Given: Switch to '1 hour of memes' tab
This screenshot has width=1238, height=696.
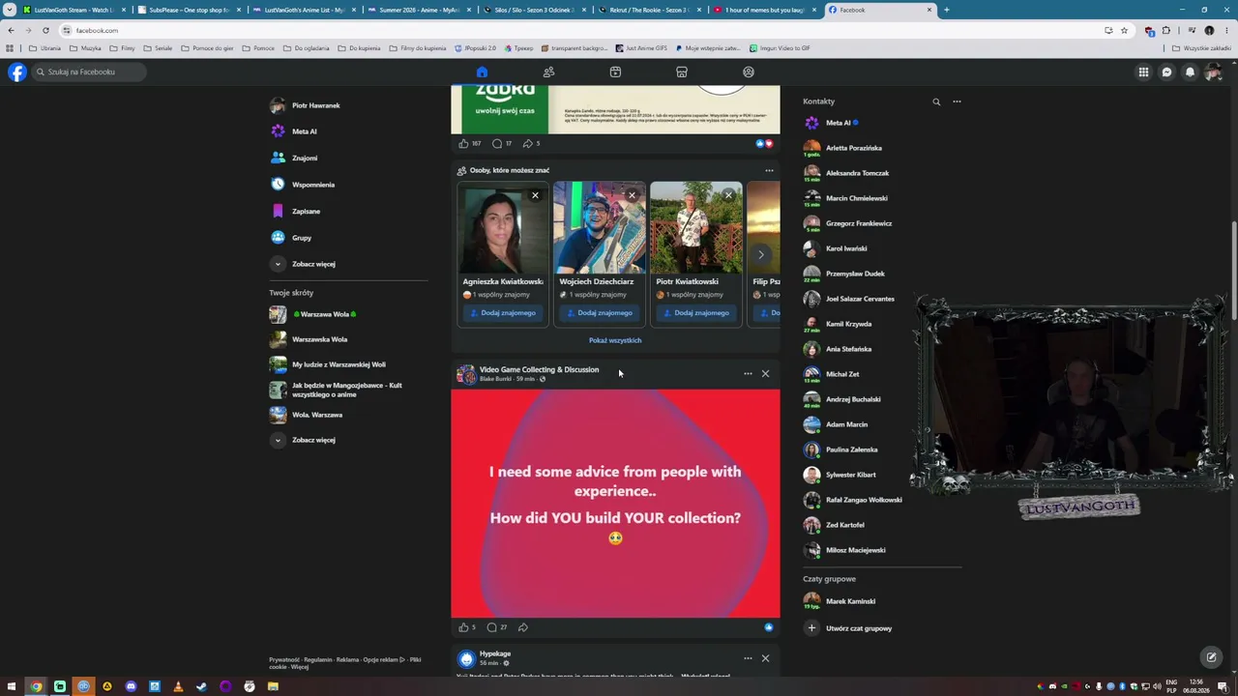Looking at the screenshot, I should coord(764,10).
